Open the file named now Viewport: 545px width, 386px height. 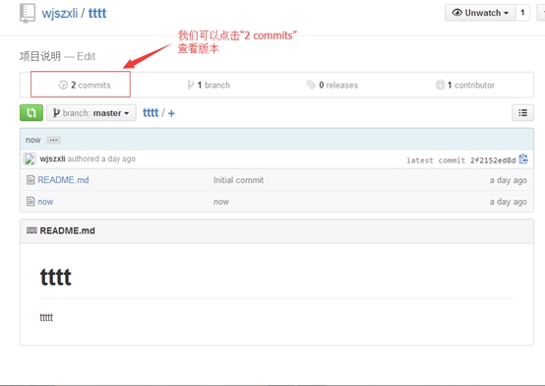(45, 202)
